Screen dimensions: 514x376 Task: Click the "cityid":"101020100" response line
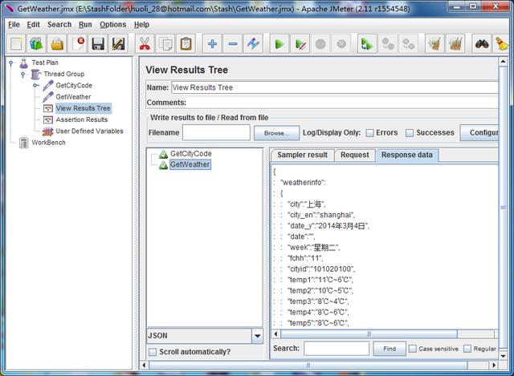tap(321, 269)
